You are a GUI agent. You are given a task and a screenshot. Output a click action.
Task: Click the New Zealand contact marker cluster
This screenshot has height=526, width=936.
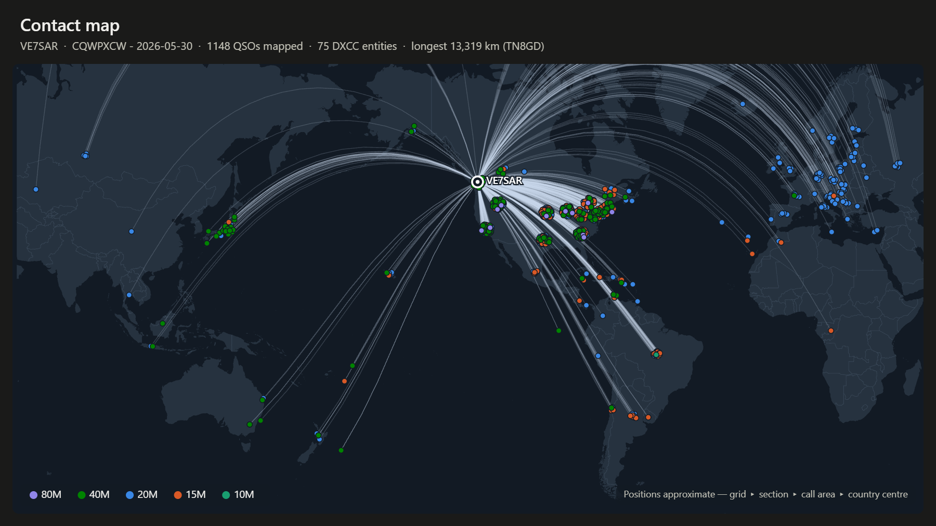click(x=318, y=436)
